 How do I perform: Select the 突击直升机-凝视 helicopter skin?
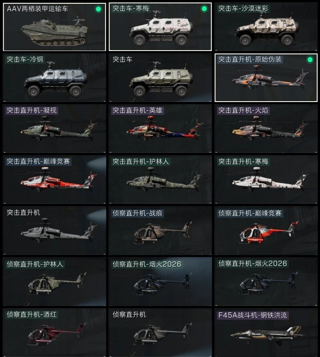(54, 129)
